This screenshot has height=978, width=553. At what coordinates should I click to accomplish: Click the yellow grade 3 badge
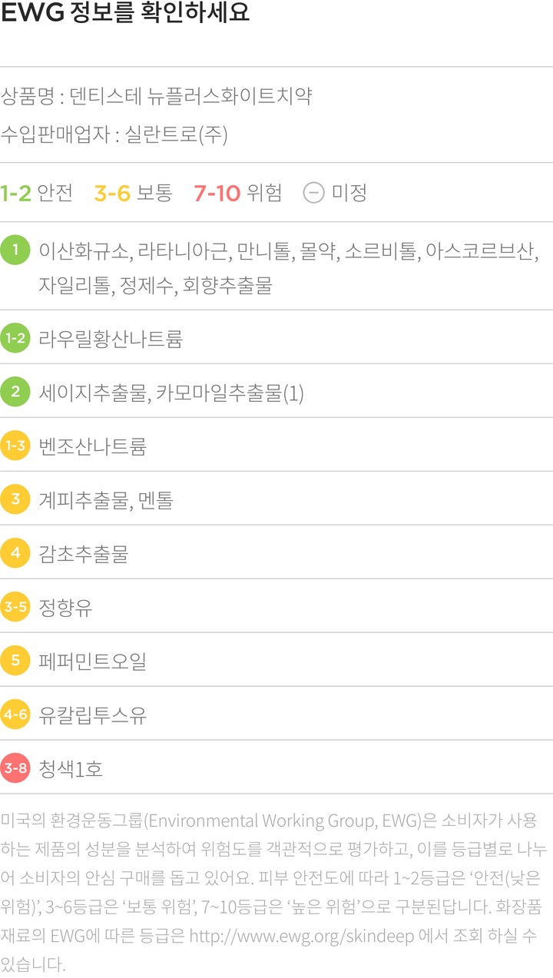tap(15, 499)
